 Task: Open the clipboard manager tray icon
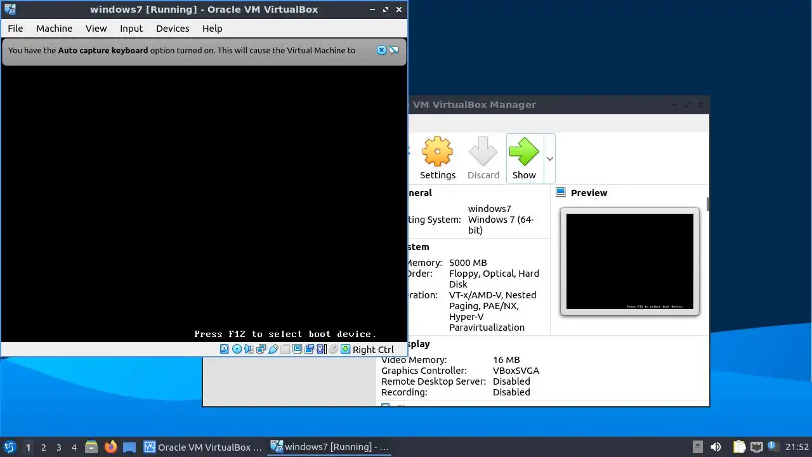tap(739, 447)
